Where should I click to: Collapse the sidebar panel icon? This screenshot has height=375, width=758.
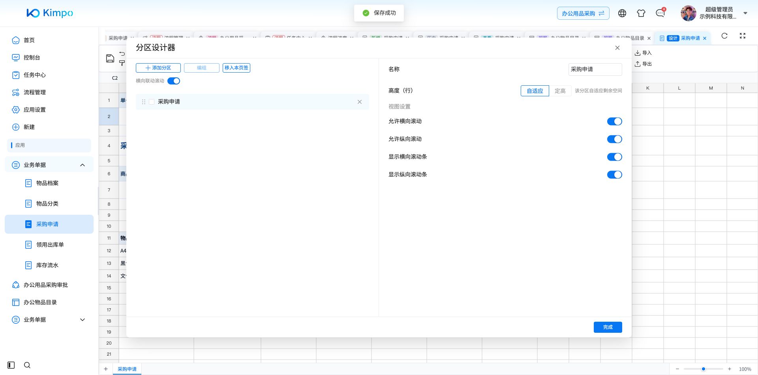coord(11,365)
